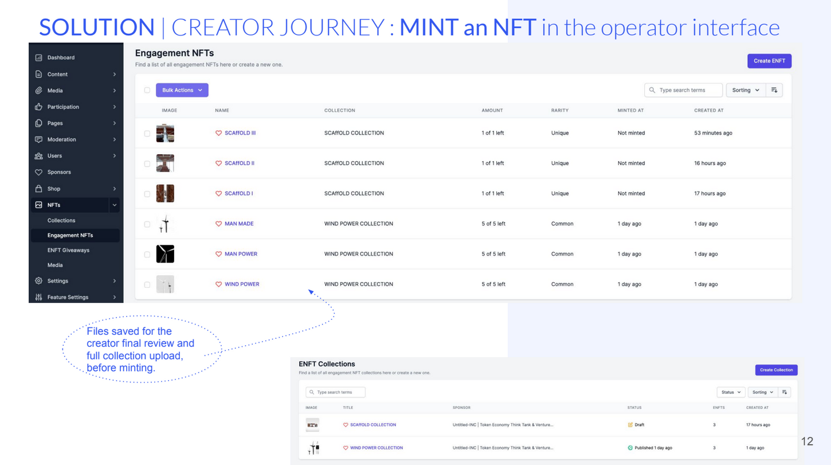Open the WIND POWER COLLECTION link
The width and height of the screenshot is (831, 465).
377,448
